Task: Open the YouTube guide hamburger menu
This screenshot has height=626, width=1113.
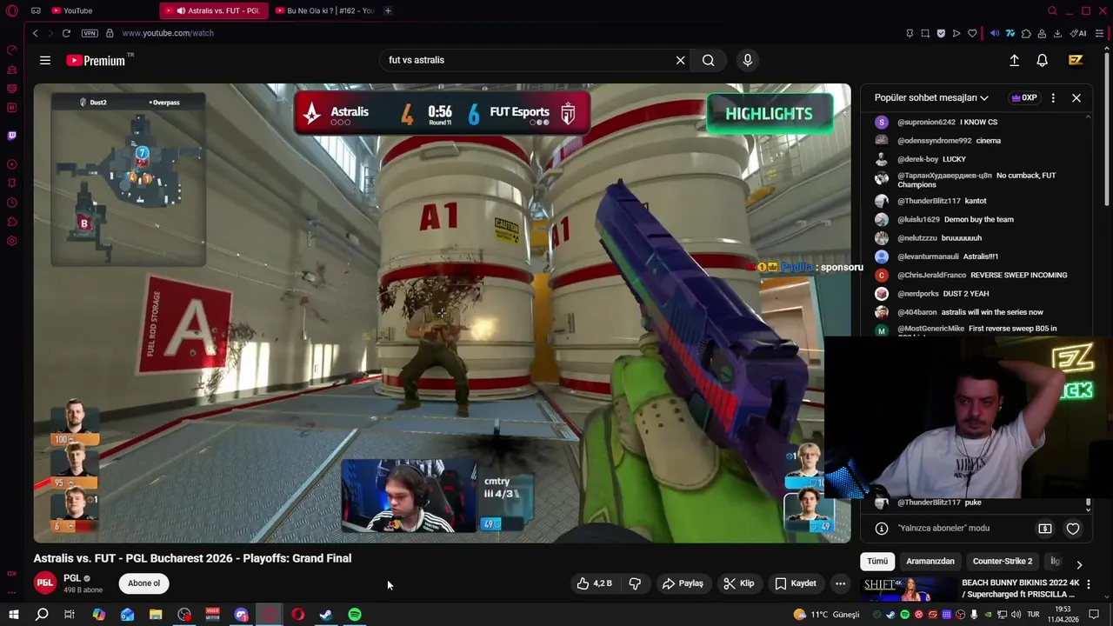Action: (x=45, y=60)
